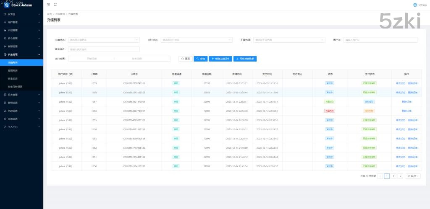Viewport: 430px width, 209px height.
Task: Select 提现列表 in the sidebar submenu
Action: pos(13,70)
